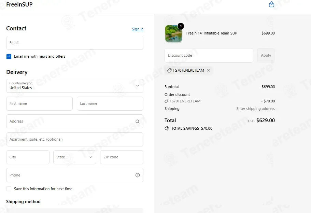The width and height of the screenshot is (311, 213).
Task: Click the Contact heading
Action: point(16,28)
